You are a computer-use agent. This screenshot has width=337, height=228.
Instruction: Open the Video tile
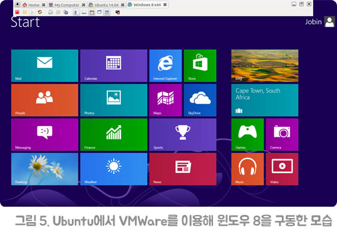point(282,169)
